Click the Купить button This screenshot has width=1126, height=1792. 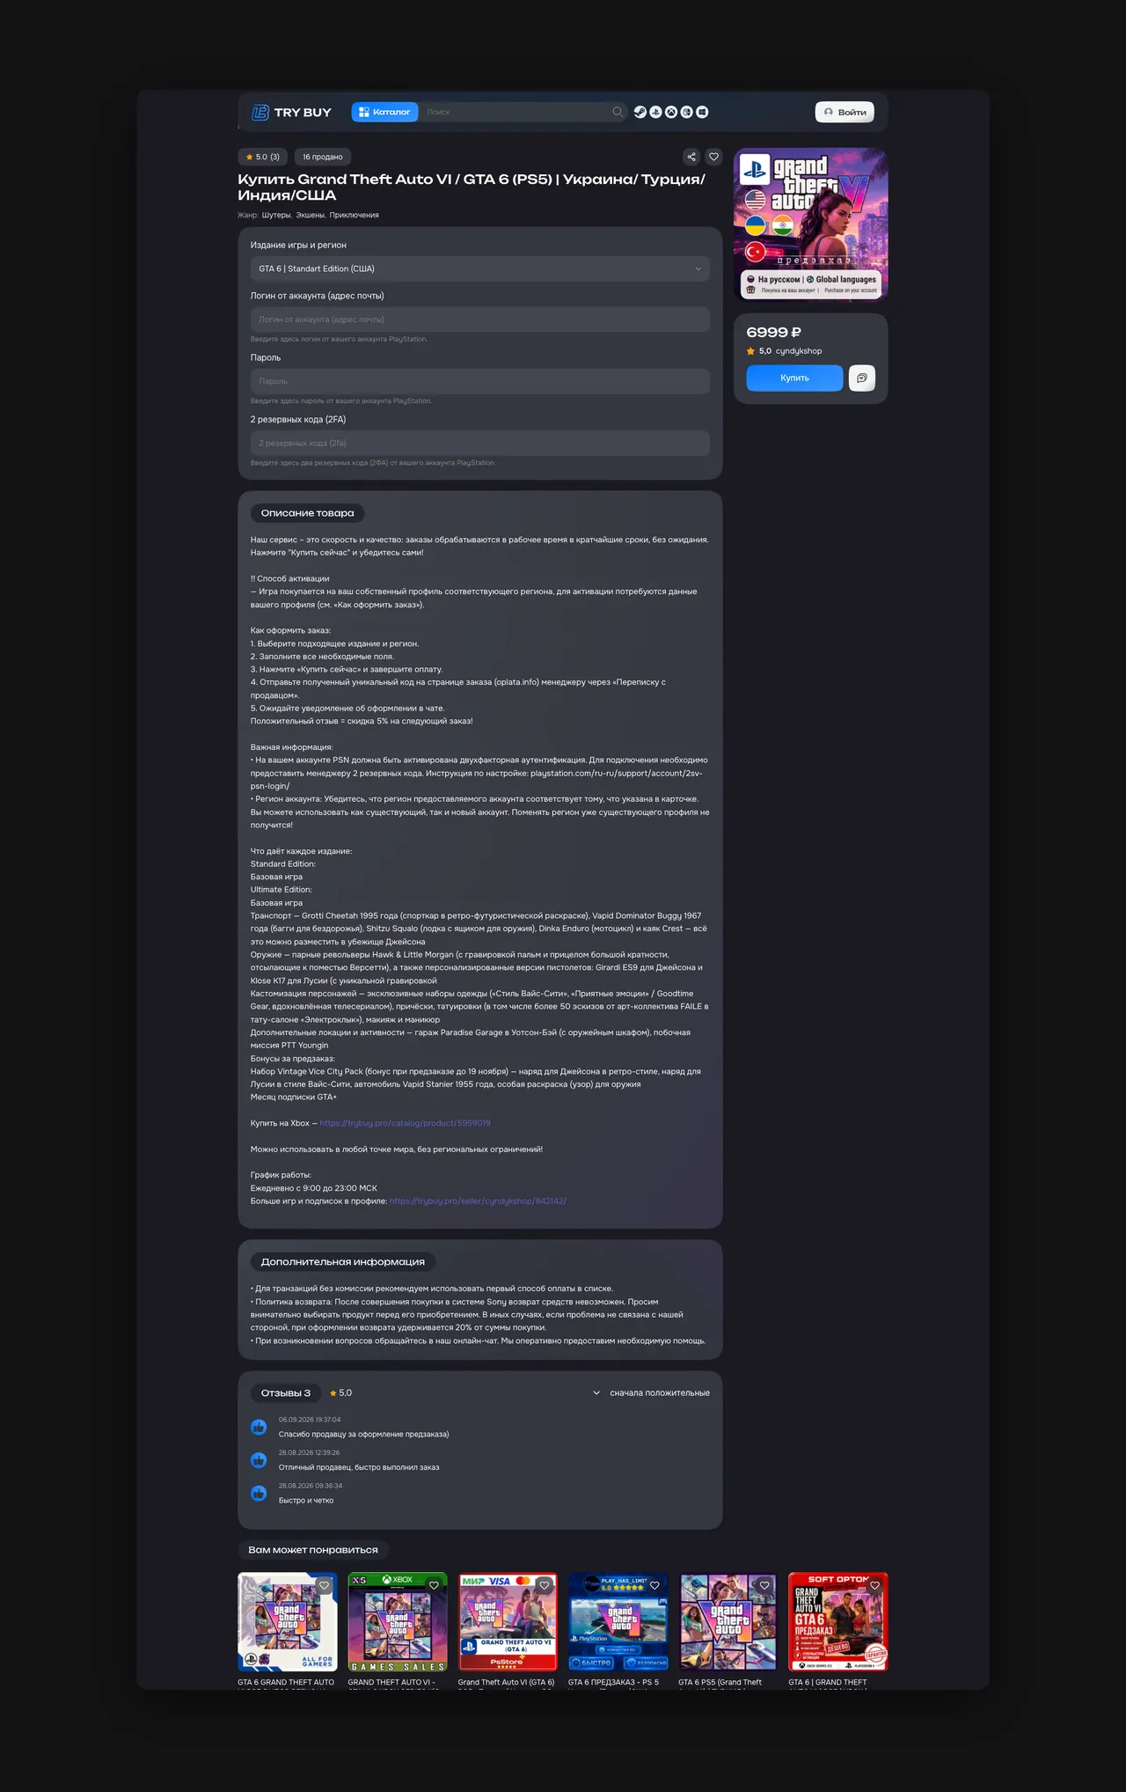(x=794, y=378)
